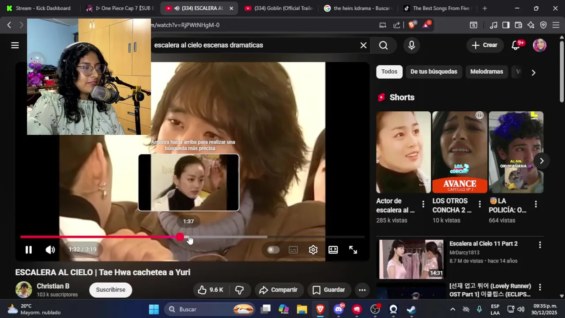Open the Brave VPN shield icon
This screenshot has height=318, width=565.
tap(543, 25)
